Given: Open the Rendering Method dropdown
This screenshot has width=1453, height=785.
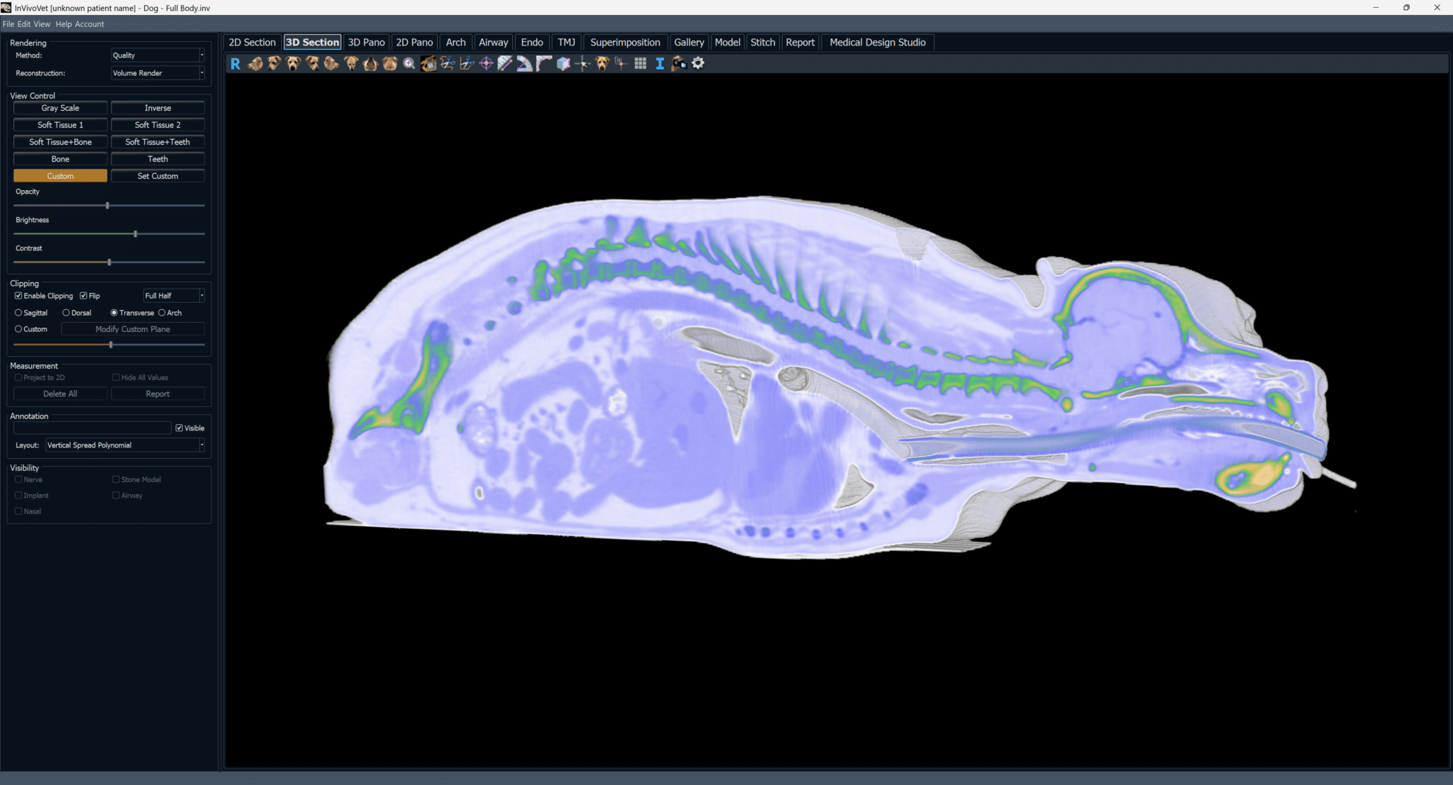Looking at the screenshot, I should (x=158, y=55).
